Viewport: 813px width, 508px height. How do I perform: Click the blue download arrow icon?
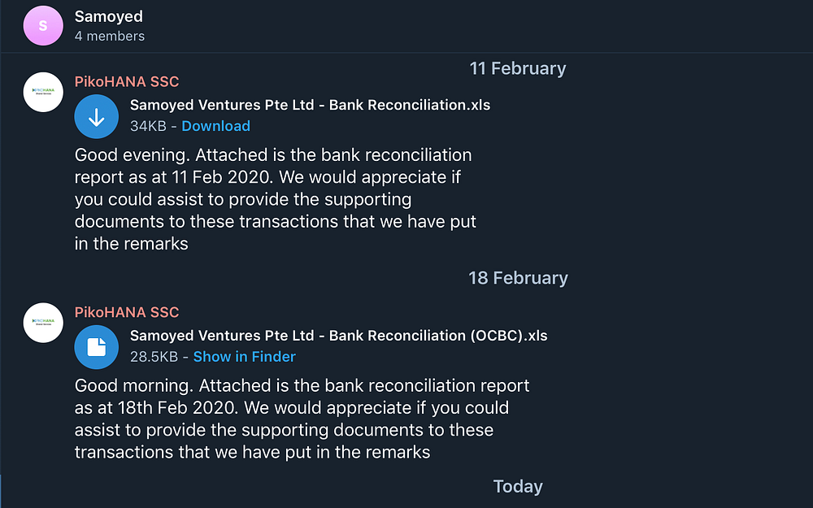(x=97, y=116)
